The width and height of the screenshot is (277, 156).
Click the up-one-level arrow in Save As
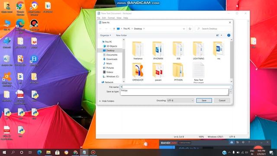click(x=114, y=29)
